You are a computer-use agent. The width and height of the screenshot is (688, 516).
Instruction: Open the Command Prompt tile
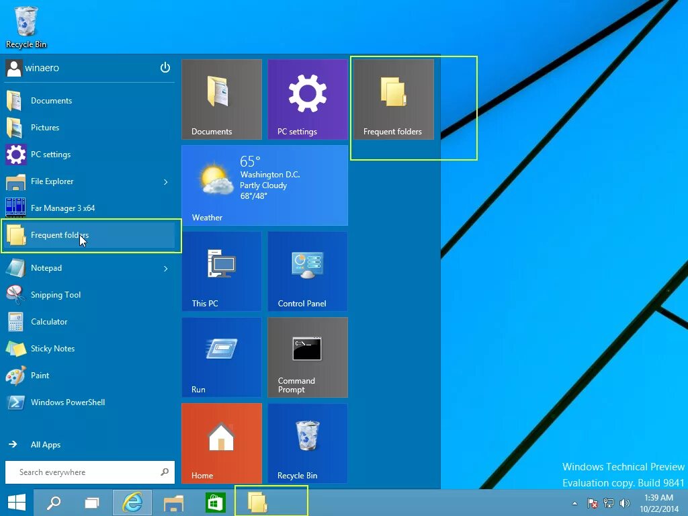tap(308, 357)
